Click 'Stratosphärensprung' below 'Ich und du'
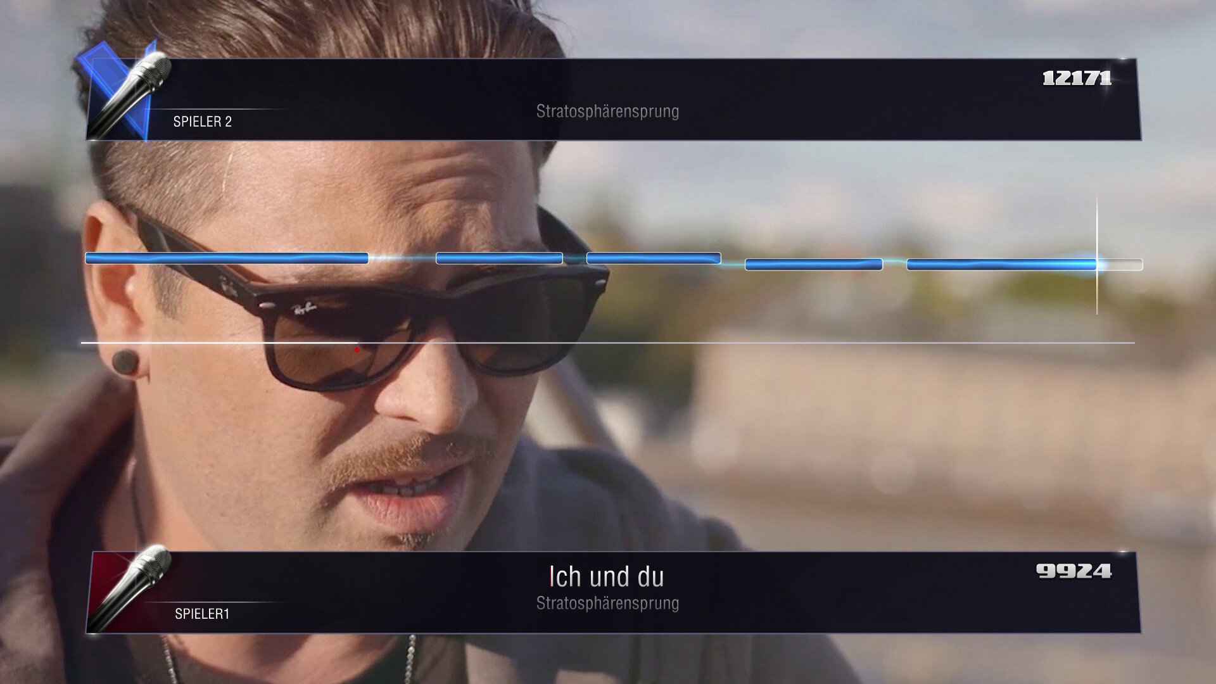Image resolution: width=1216 pixels, height=684 pixels. click(607, 604)
